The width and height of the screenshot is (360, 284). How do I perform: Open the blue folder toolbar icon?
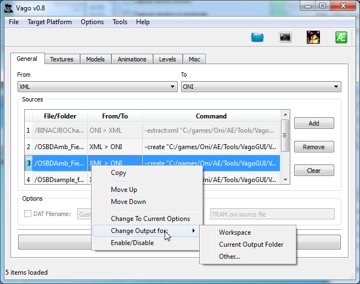tap(257, 37)
